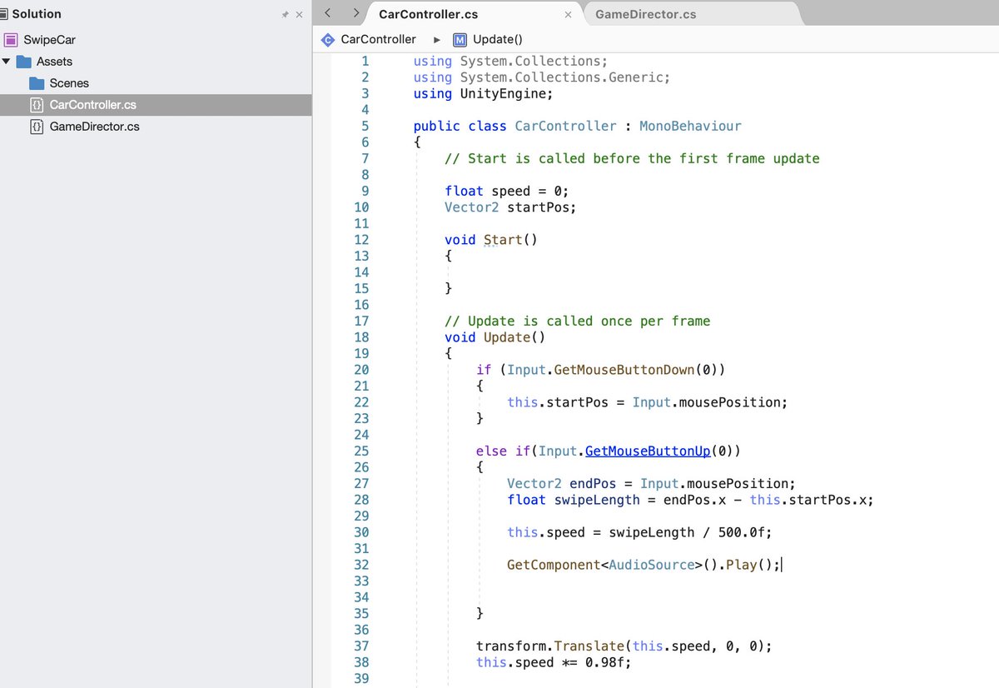
Task: Click on MonoBehaviour in the class declaration
Action: click(690, 126)
